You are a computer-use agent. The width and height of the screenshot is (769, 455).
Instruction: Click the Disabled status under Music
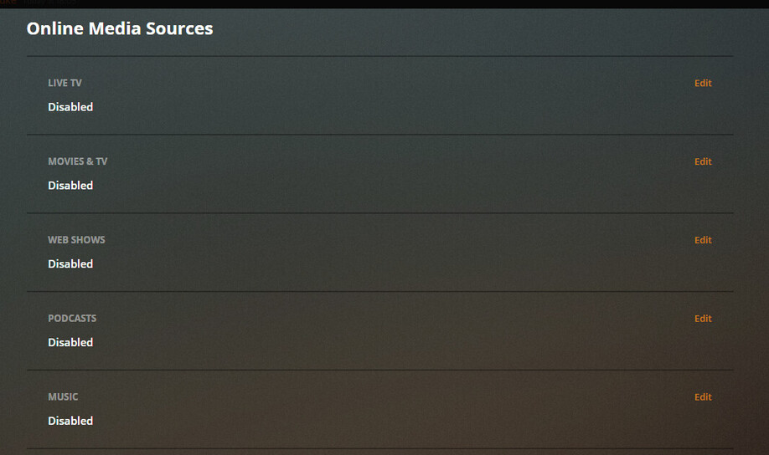(70, 420)
